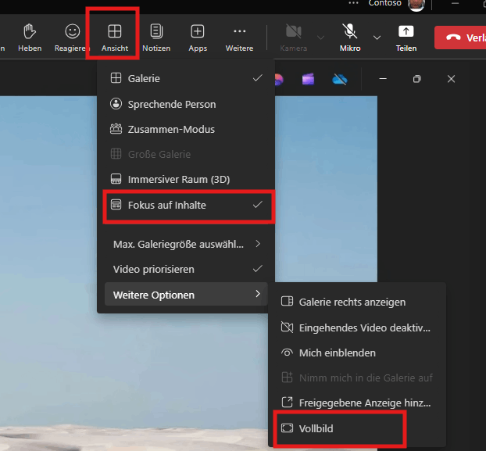Switch to Sprechende Person view

point(186,104)
